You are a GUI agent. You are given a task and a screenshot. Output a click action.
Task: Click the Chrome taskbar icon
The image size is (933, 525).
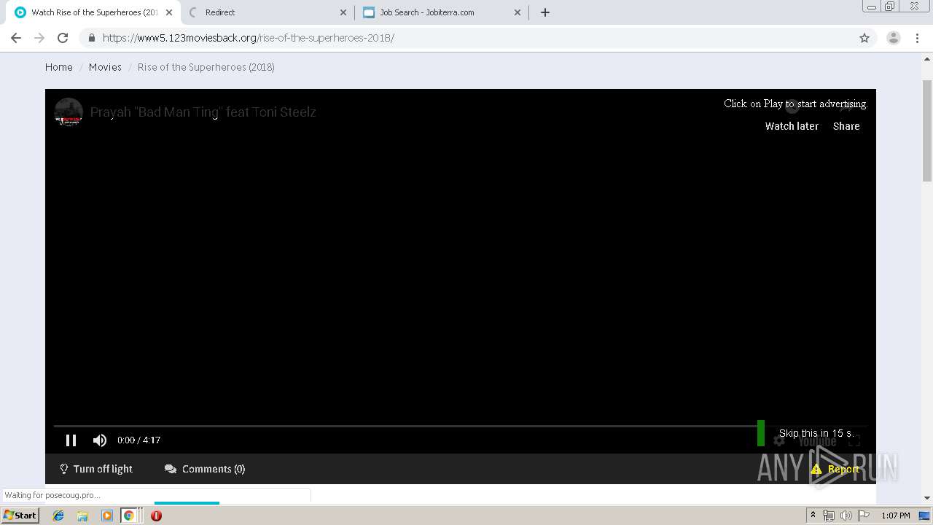coord(128,516)
